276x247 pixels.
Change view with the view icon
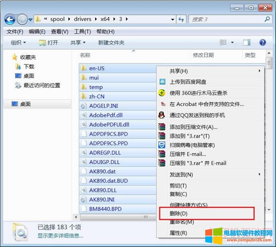click(x=223, y=43)
